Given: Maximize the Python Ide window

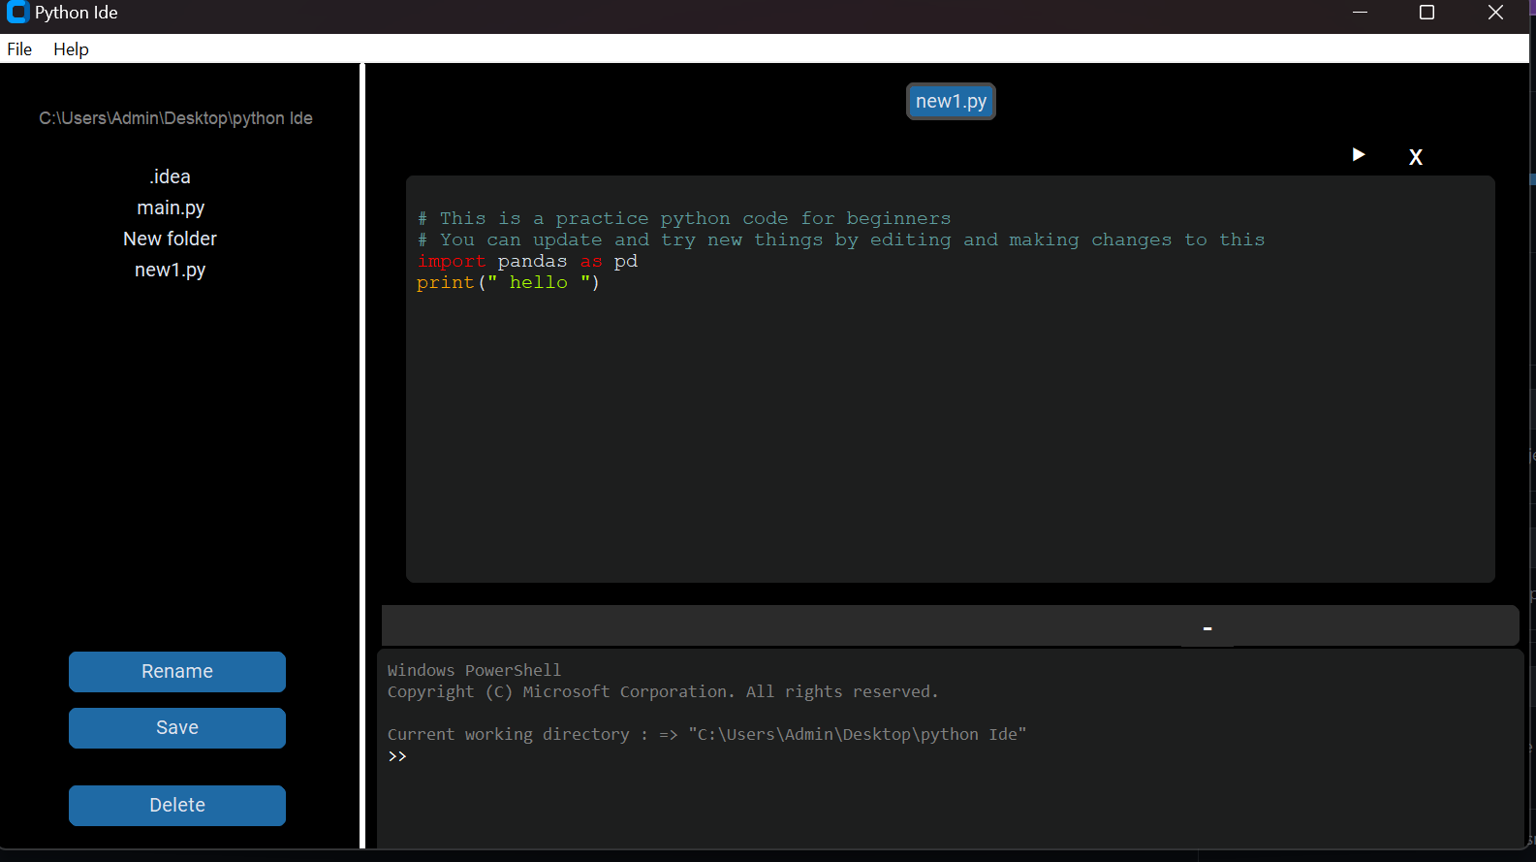Looking at the screenshot, I should click(1426, 13).
